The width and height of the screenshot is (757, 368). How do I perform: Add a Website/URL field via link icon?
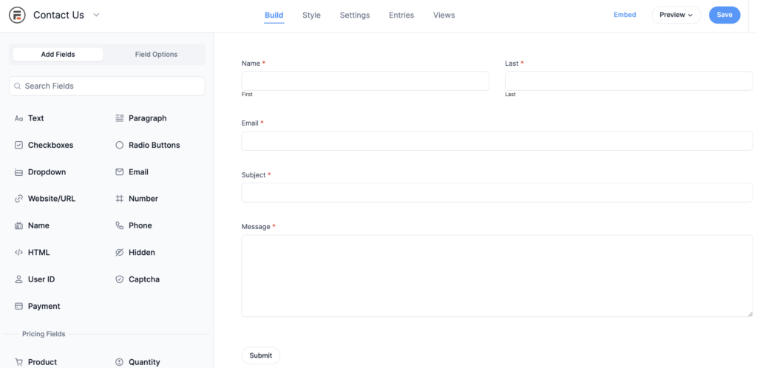pos(18,199)
